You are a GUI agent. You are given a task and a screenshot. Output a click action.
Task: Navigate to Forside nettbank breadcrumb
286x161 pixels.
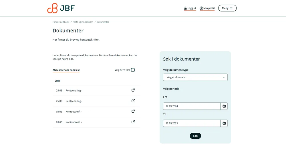61,22
